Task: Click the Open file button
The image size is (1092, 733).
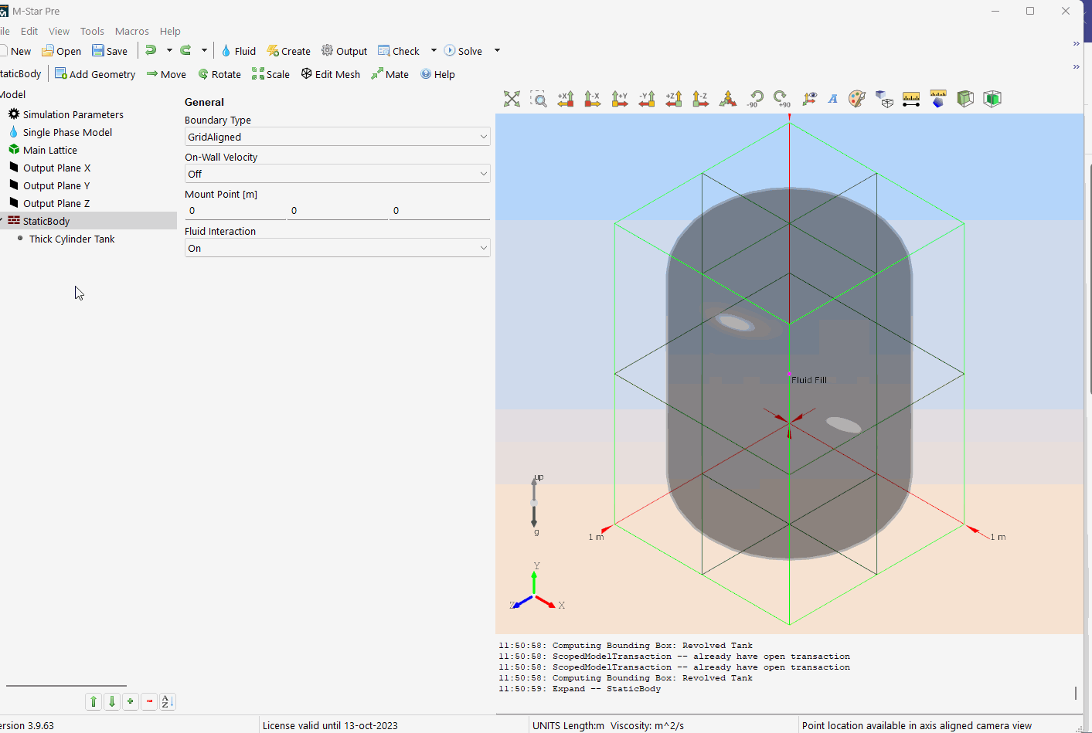Action: click(x=61, y=51)
